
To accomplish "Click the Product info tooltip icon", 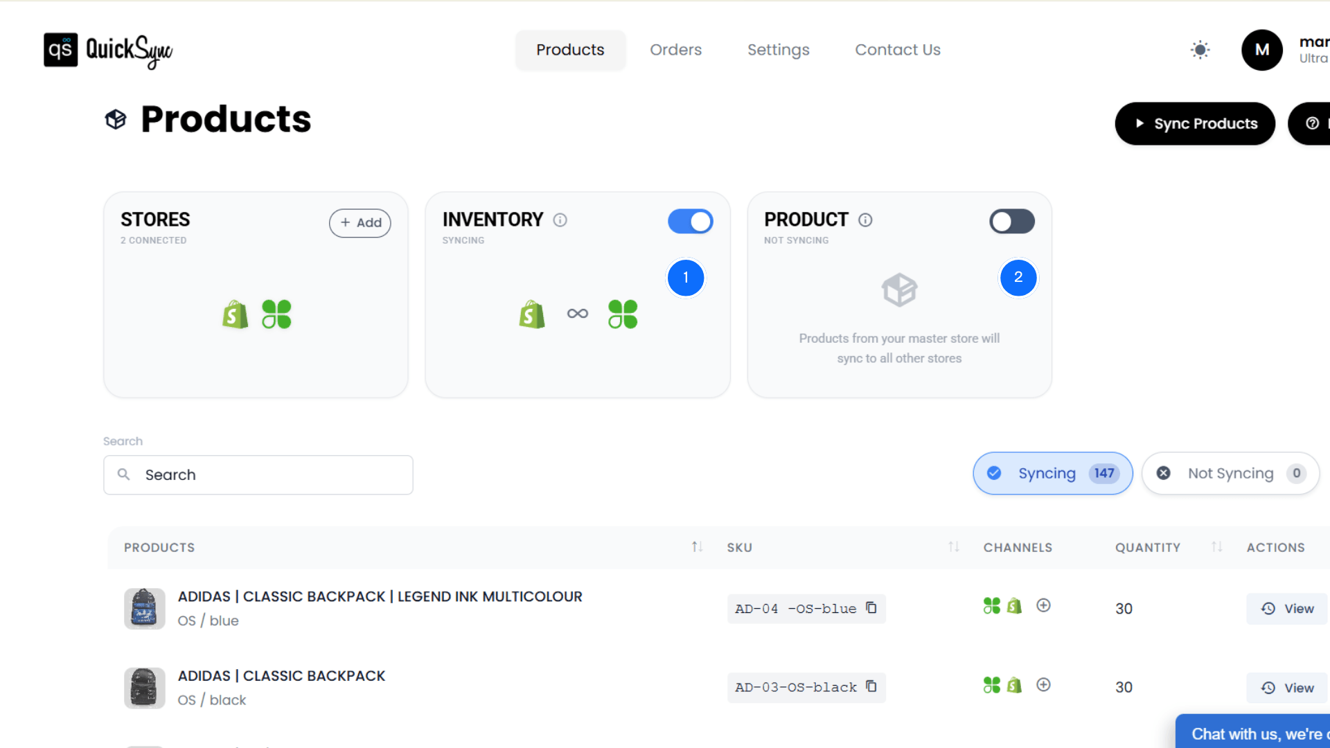I will tap(865, 220).
